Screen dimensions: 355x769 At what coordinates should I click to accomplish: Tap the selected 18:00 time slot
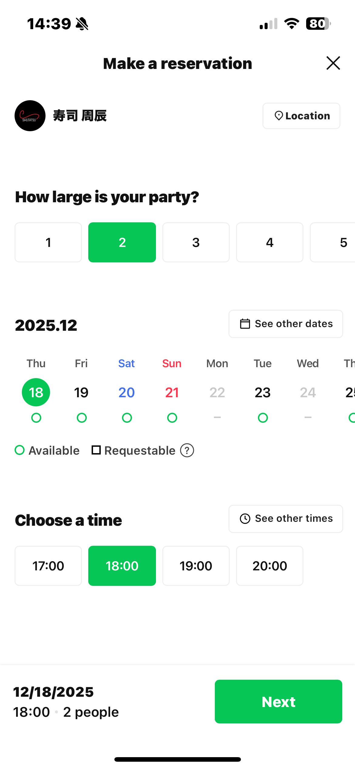point(122,566)
